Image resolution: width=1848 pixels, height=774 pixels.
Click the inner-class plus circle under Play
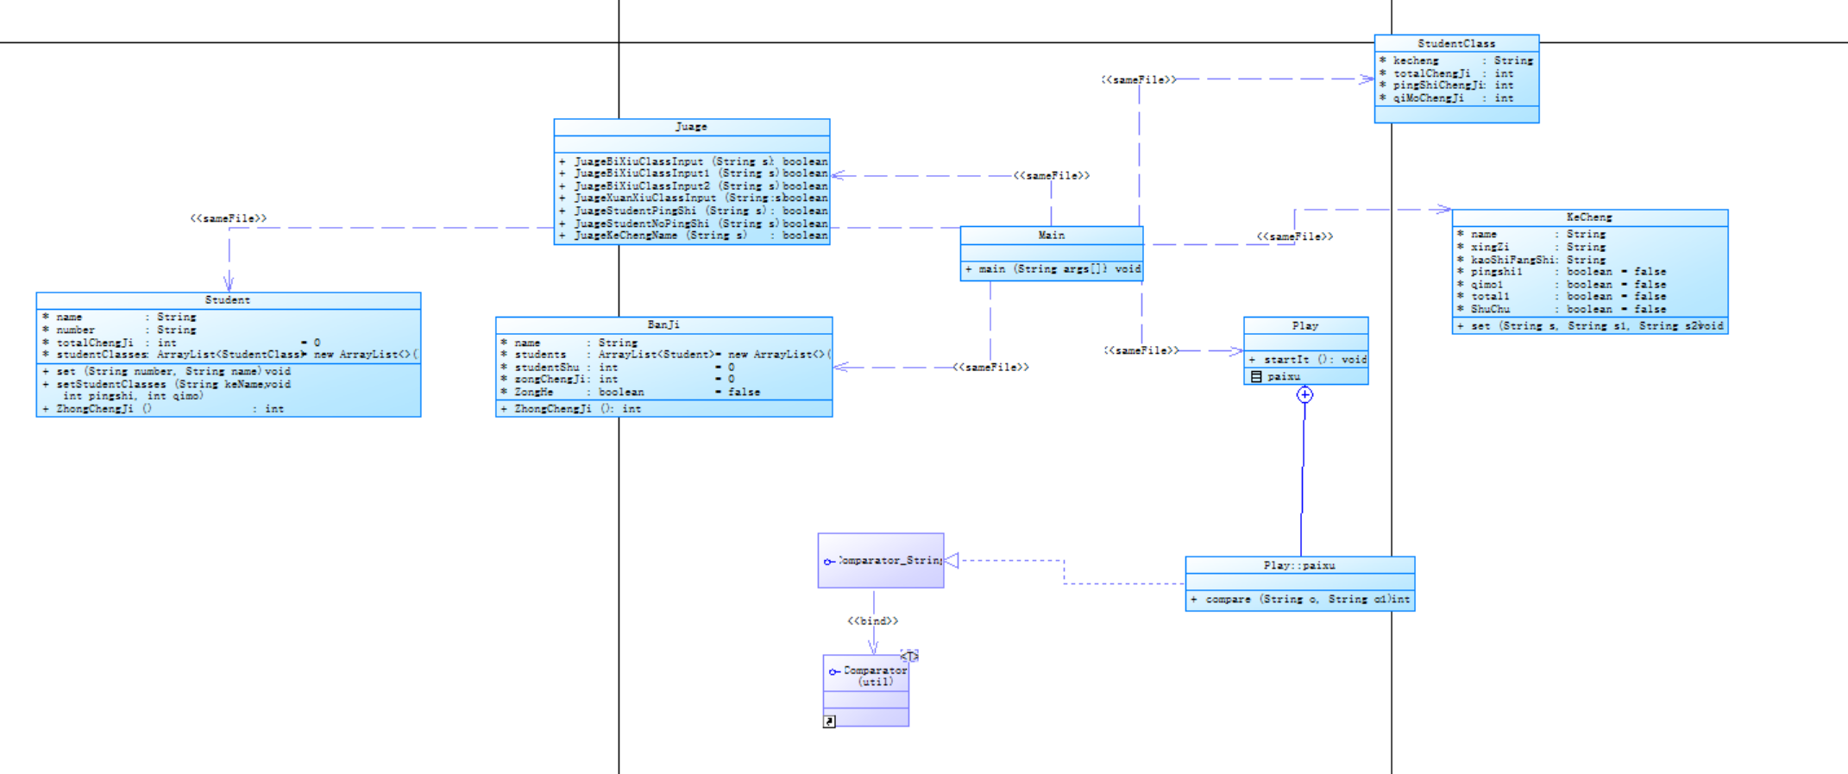click(x=1304, y=394)
